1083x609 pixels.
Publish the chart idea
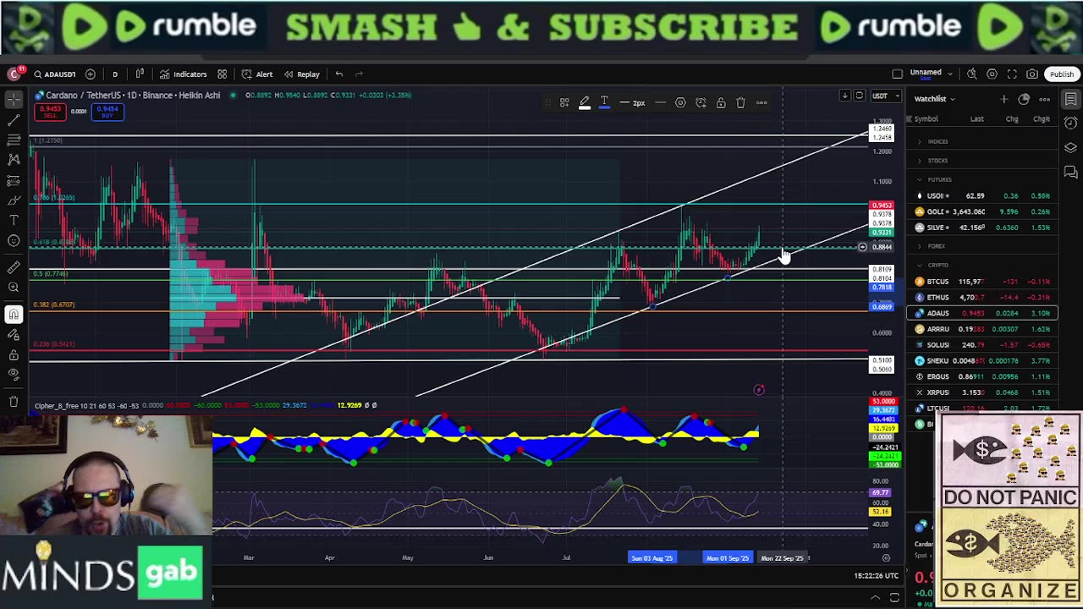point(1061,74)
